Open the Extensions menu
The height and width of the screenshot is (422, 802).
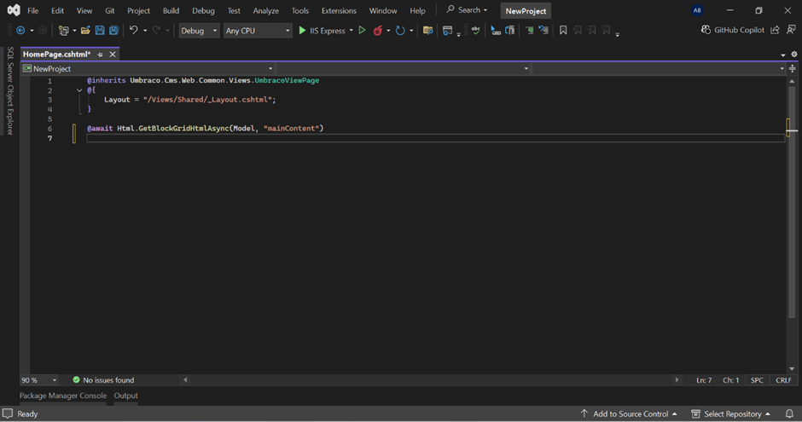(x=339, y=11)
